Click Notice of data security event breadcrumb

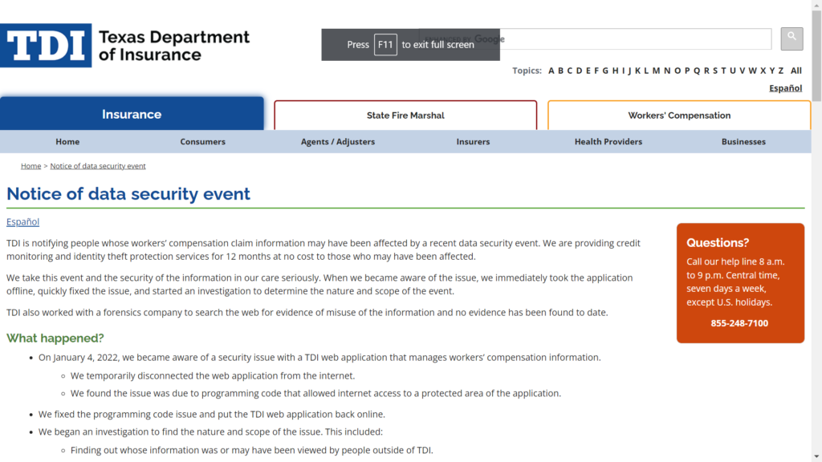[98, 165]
